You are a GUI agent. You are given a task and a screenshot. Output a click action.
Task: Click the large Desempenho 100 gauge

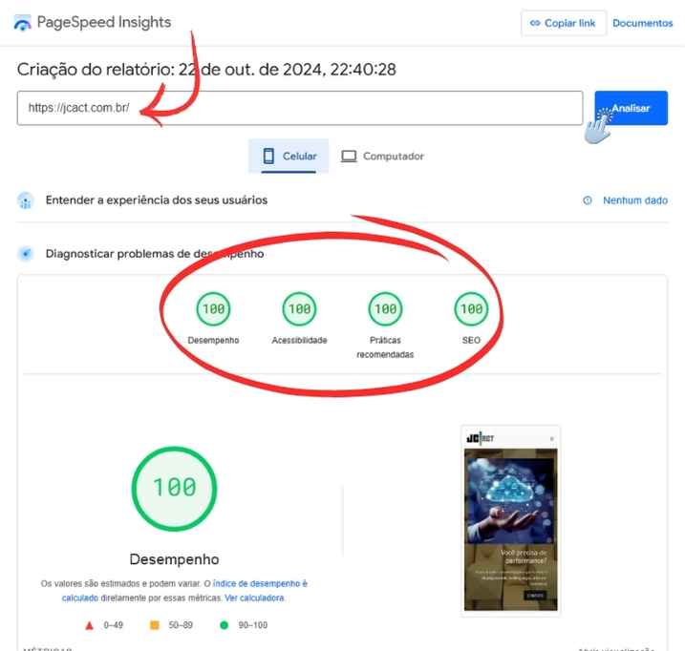pos(174,488)
